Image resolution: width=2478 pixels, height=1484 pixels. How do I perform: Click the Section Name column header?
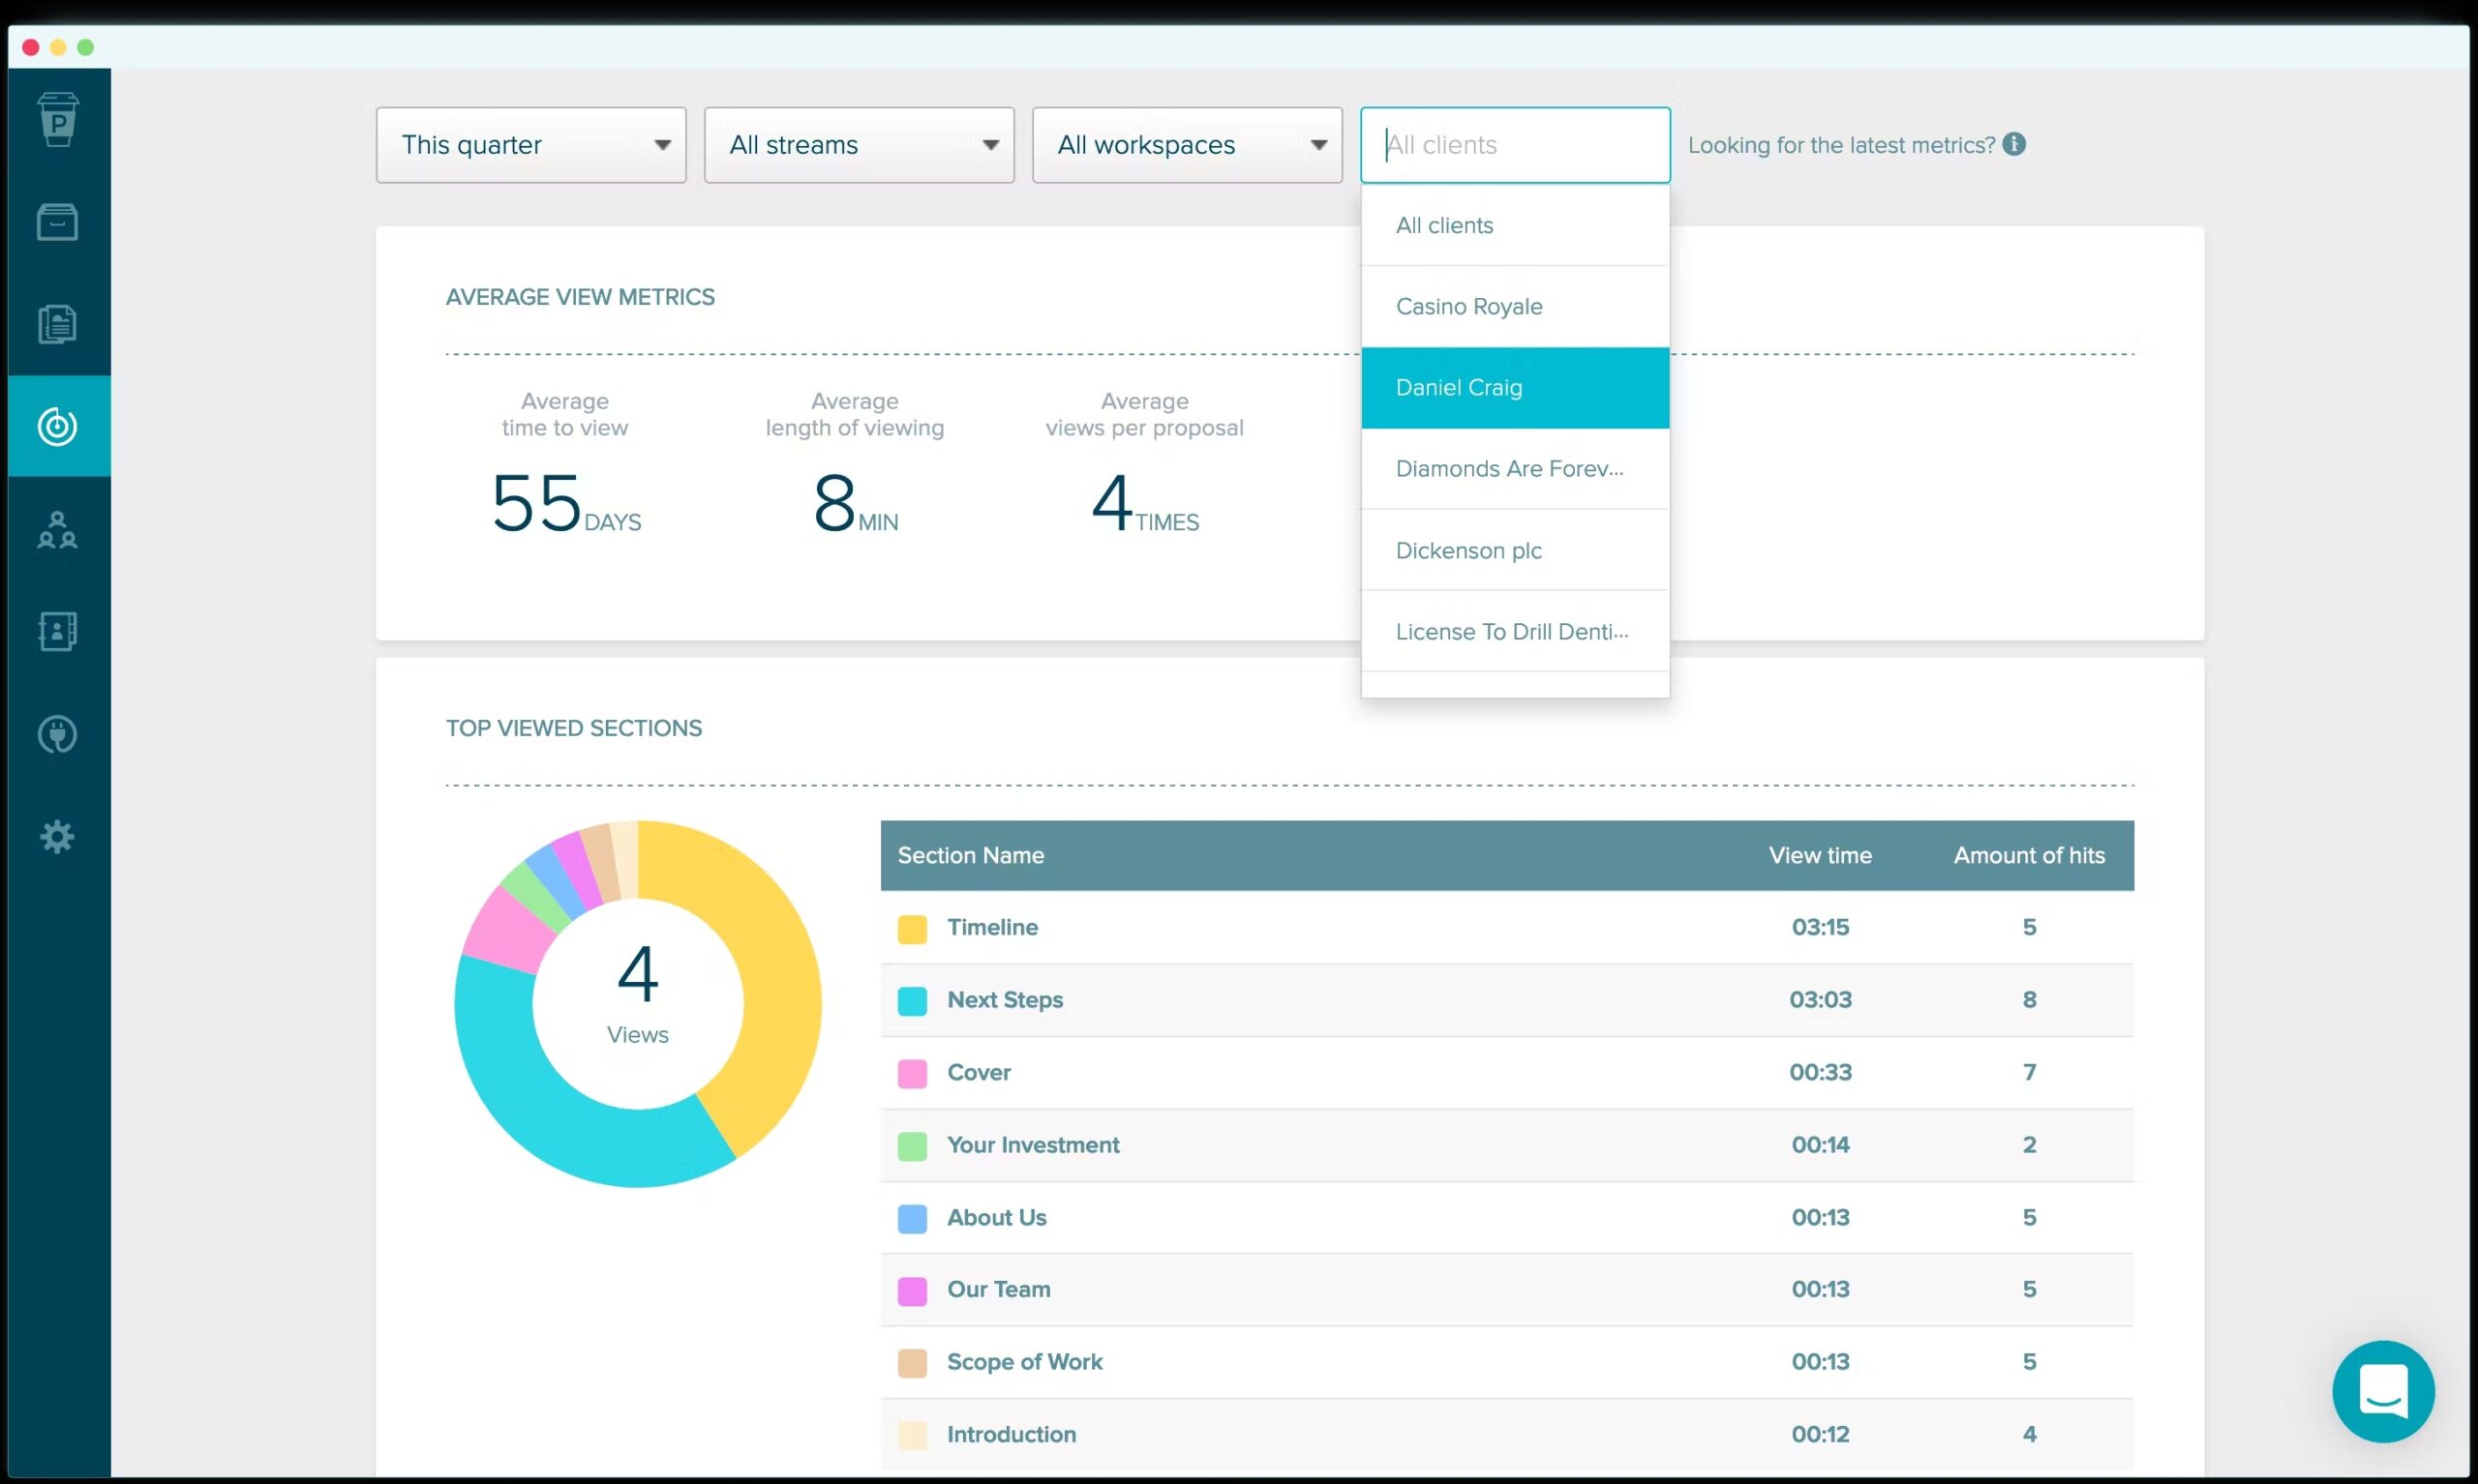971,855
